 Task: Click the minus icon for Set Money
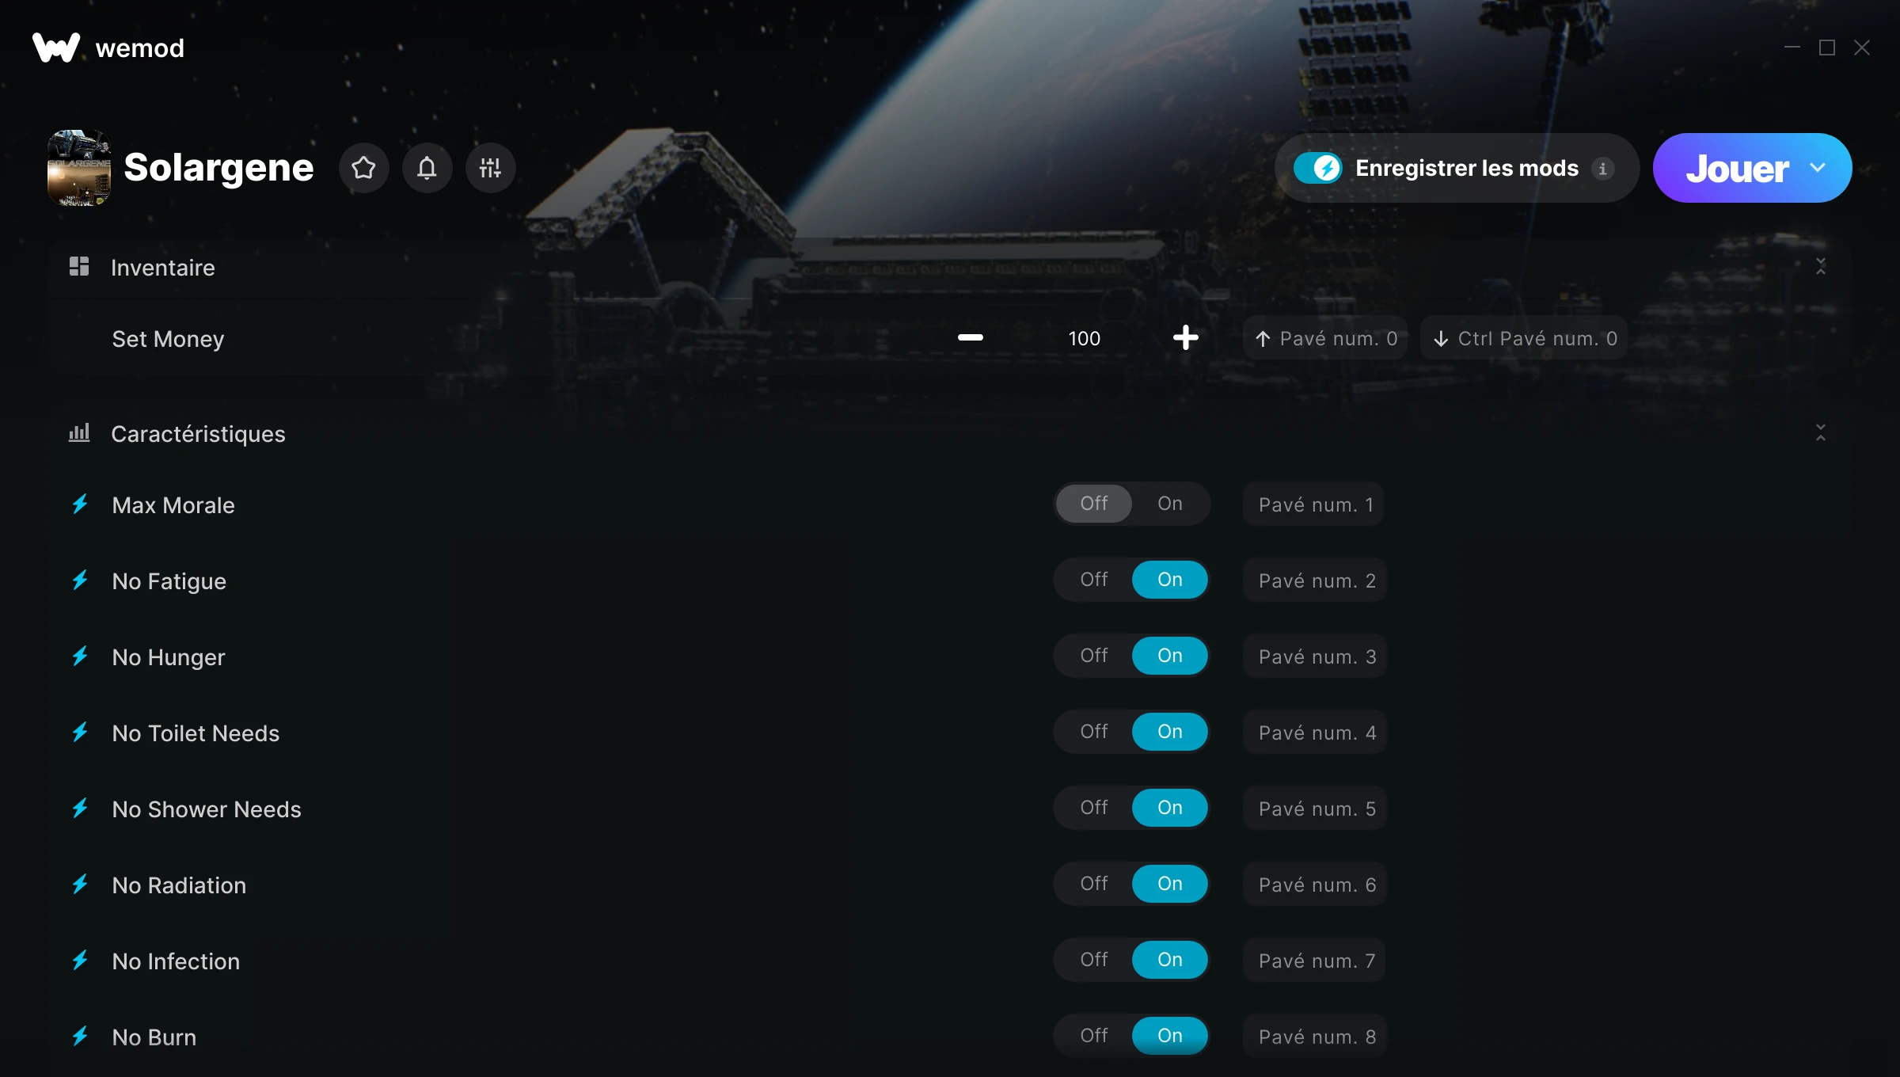point(970,338)
